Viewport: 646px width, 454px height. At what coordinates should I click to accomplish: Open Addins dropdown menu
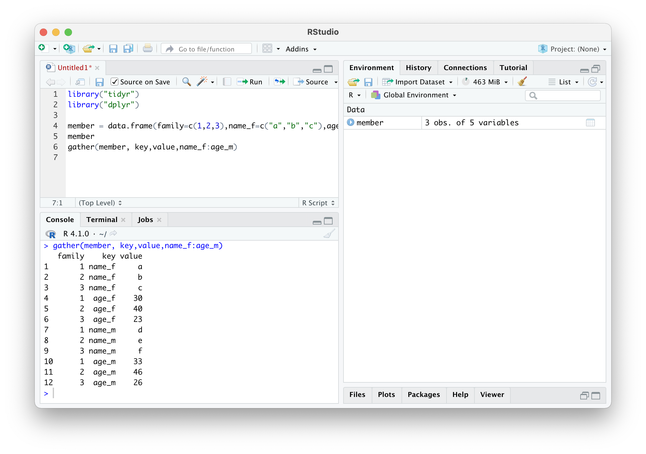point(301,49)
